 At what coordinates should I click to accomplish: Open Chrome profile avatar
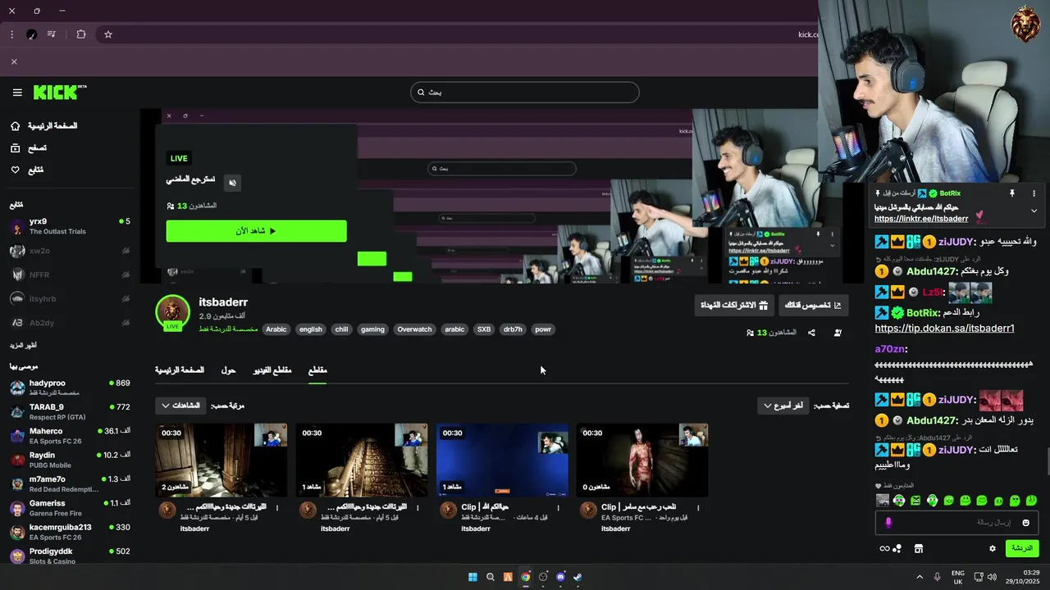click(31, 34)
